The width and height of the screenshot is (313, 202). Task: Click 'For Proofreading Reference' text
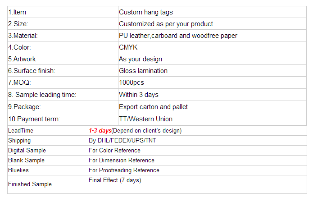point(124,170)
